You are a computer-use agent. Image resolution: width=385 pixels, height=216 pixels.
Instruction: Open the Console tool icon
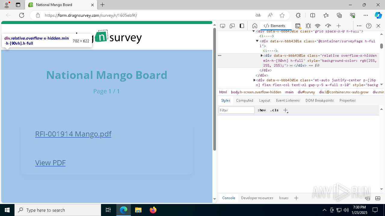pos(298,26)
